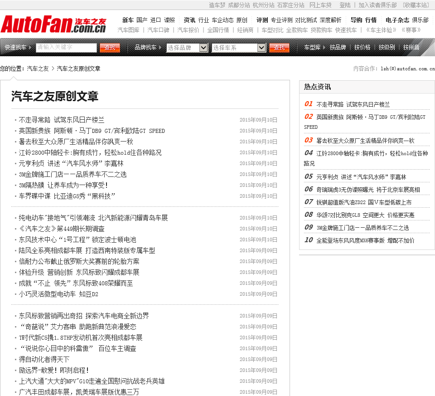This screenshot has height=396, width=435.
Task: Open hot news 06 奇瑞瑞虎3无伪谍照曝光
Action: click(x=368, y=190)
